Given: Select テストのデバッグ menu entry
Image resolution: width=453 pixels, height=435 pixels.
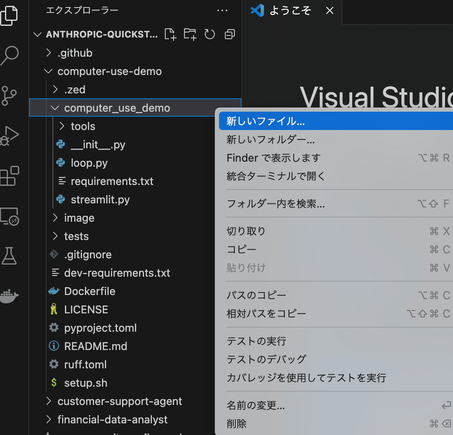Looking at the screenshot, I should (x=336, y=359).
